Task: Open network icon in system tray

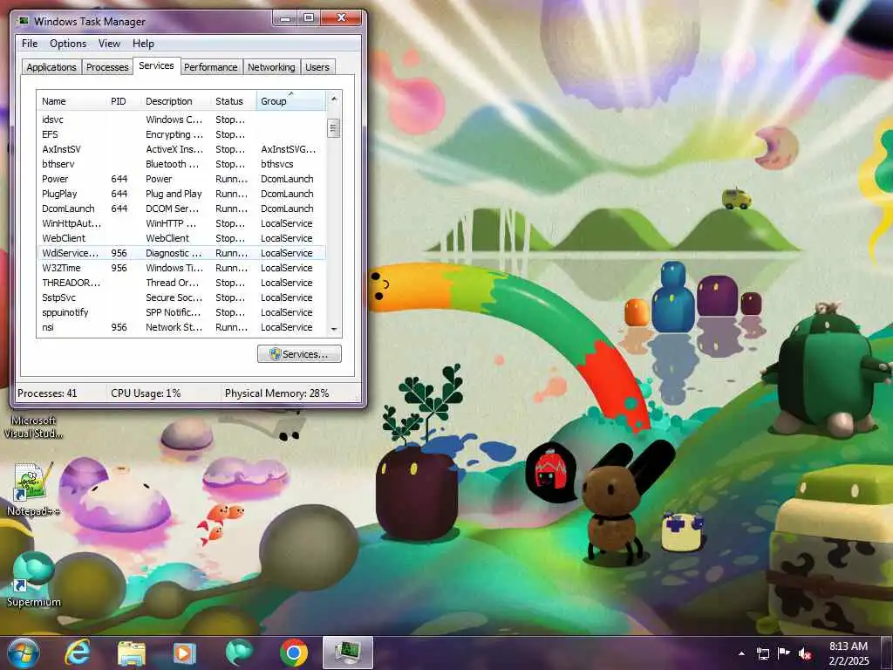Action: tap(762, 653)
